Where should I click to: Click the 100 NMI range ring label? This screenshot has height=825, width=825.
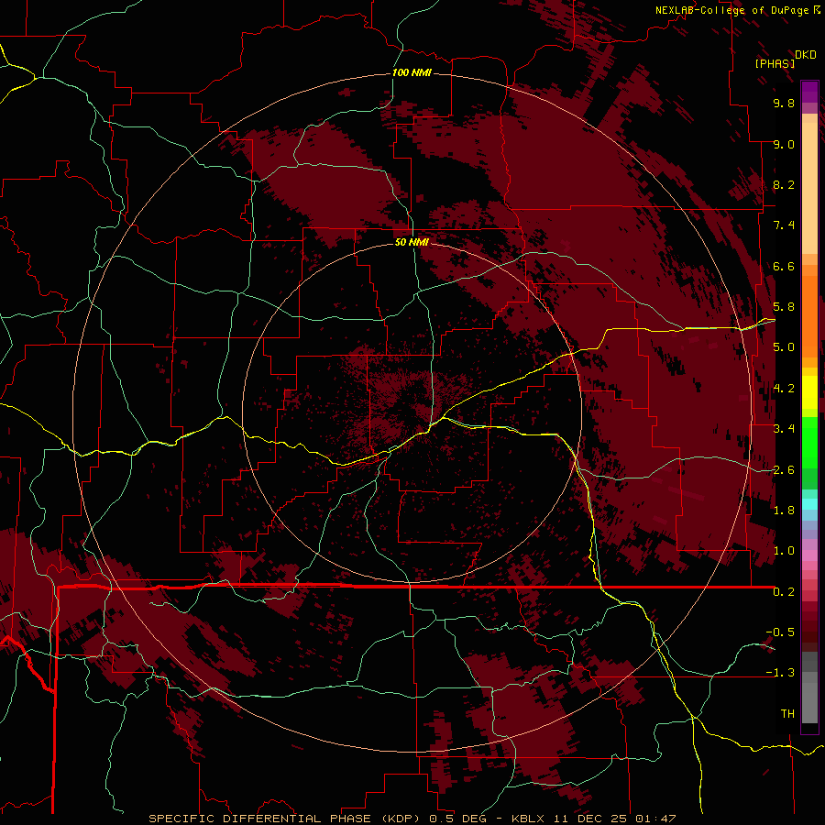click(412, 72)
